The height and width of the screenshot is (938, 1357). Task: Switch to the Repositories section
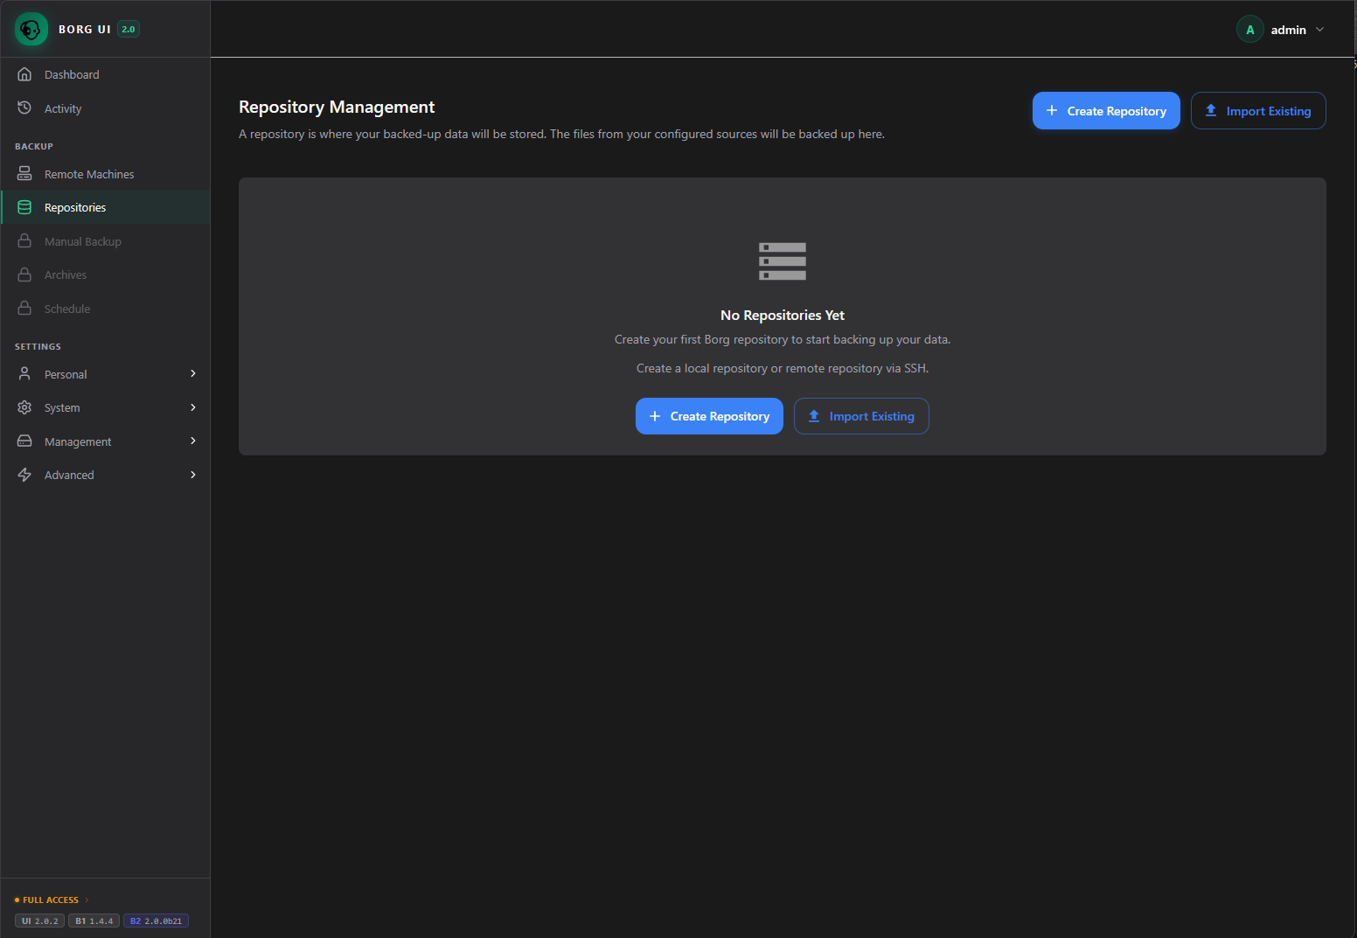click(74, 207)
